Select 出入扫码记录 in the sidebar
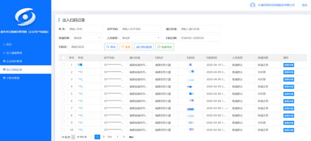This screenshot has width=311, height=141. 26,70
